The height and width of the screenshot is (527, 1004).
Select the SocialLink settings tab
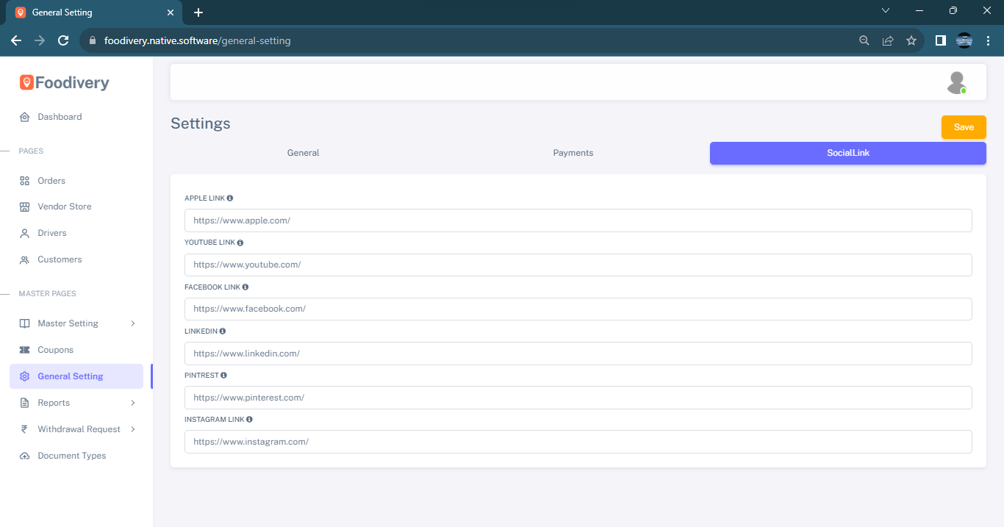pyautogui.click(x=848, y=153)
